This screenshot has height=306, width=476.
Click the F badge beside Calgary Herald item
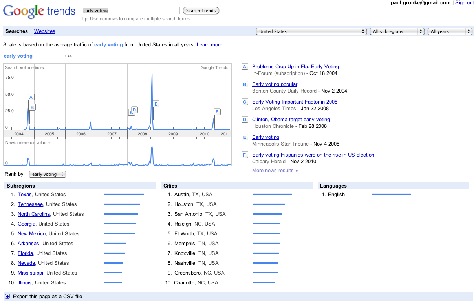245,155
